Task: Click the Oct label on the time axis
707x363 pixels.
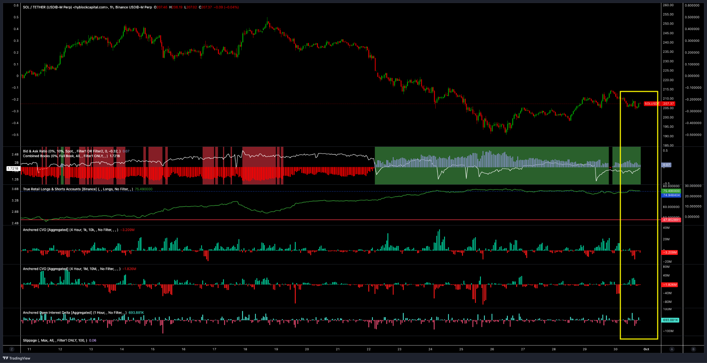Action: pyautogui.click(x=646, y=349)
